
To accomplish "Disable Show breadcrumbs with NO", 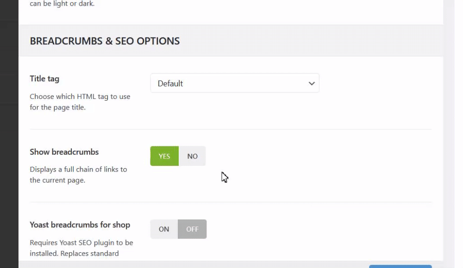I will pyautogui.click(x=192, y=156).
